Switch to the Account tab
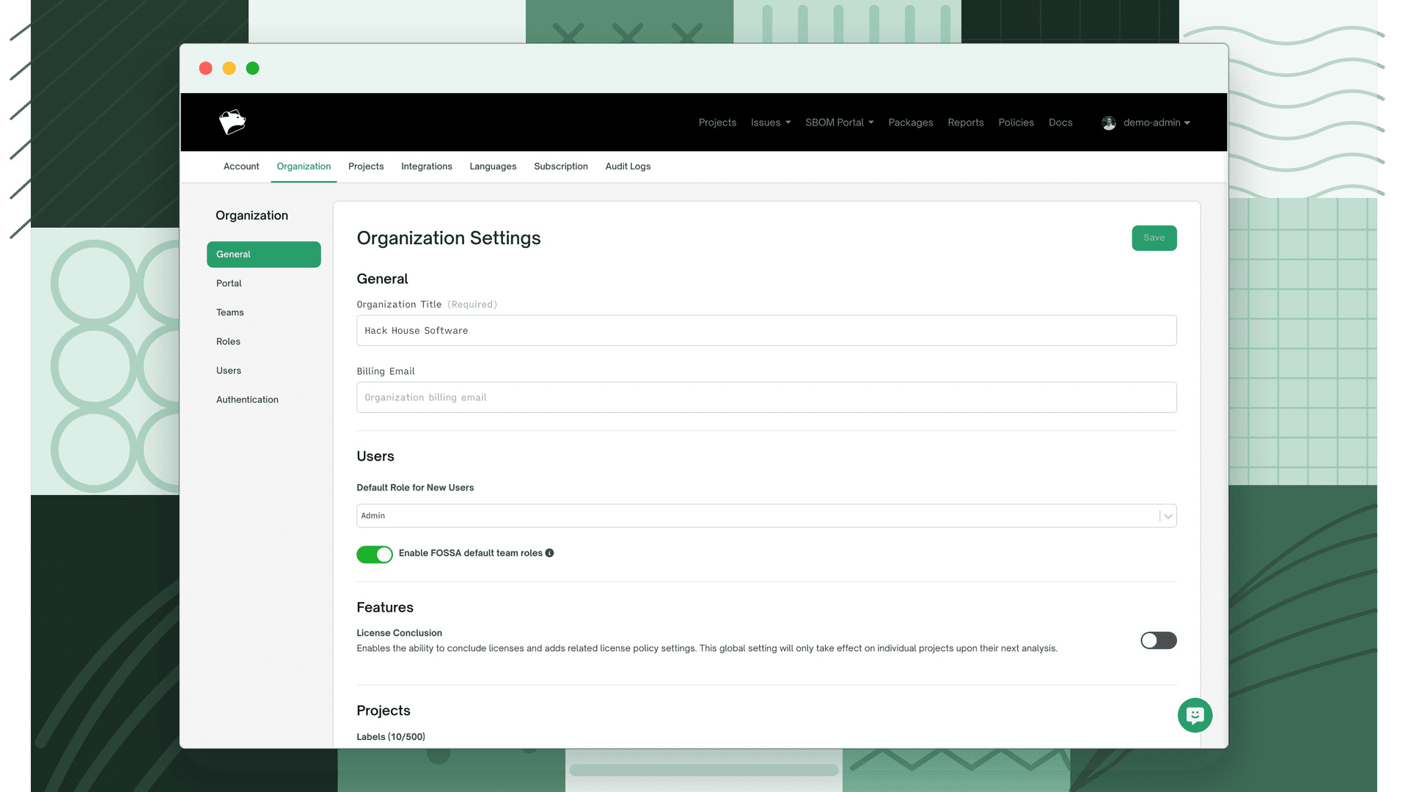 point(241,166)
